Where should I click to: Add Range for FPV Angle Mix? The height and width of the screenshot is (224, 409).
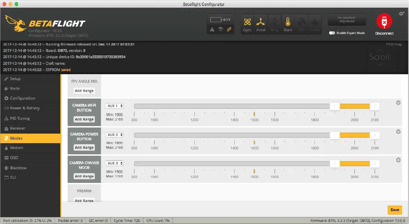(x=84, y=91)
